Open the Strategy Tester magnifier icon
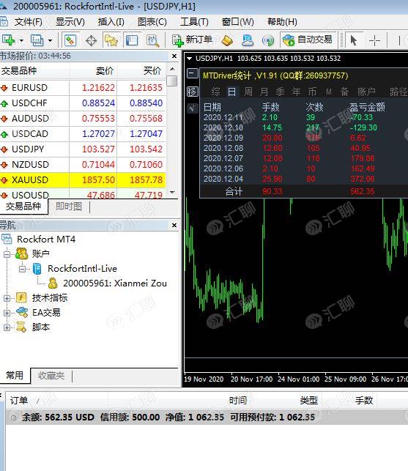 point(152,40)
